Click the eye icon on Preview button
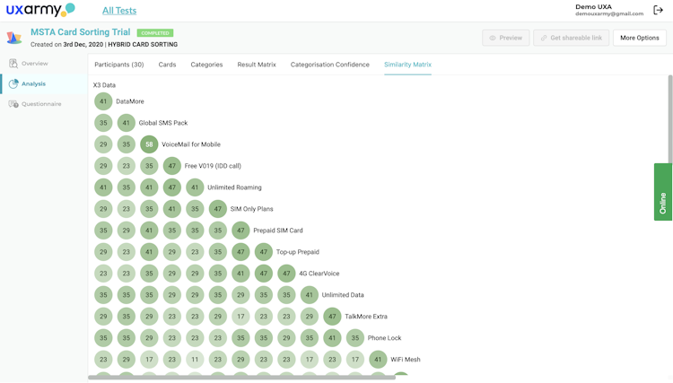Screen dimensions: 673x383 point(492,38)
